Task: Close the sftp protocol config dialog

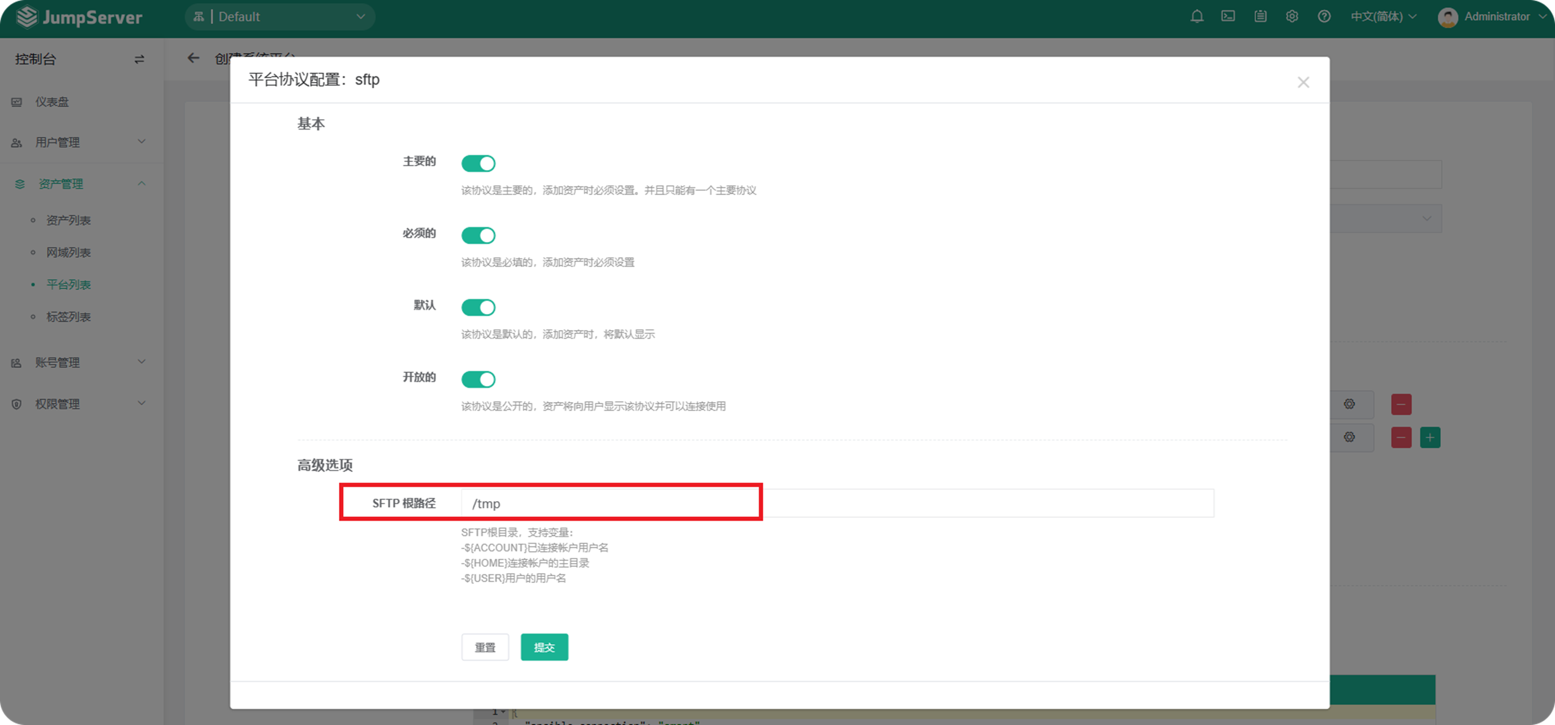Action: [1303, 82]
